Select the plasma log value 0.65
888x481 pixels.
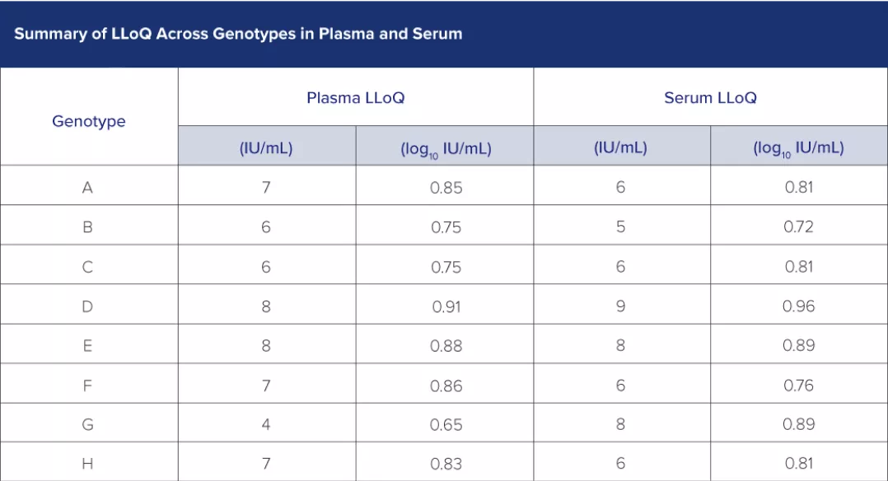click(x=446, y=425)
